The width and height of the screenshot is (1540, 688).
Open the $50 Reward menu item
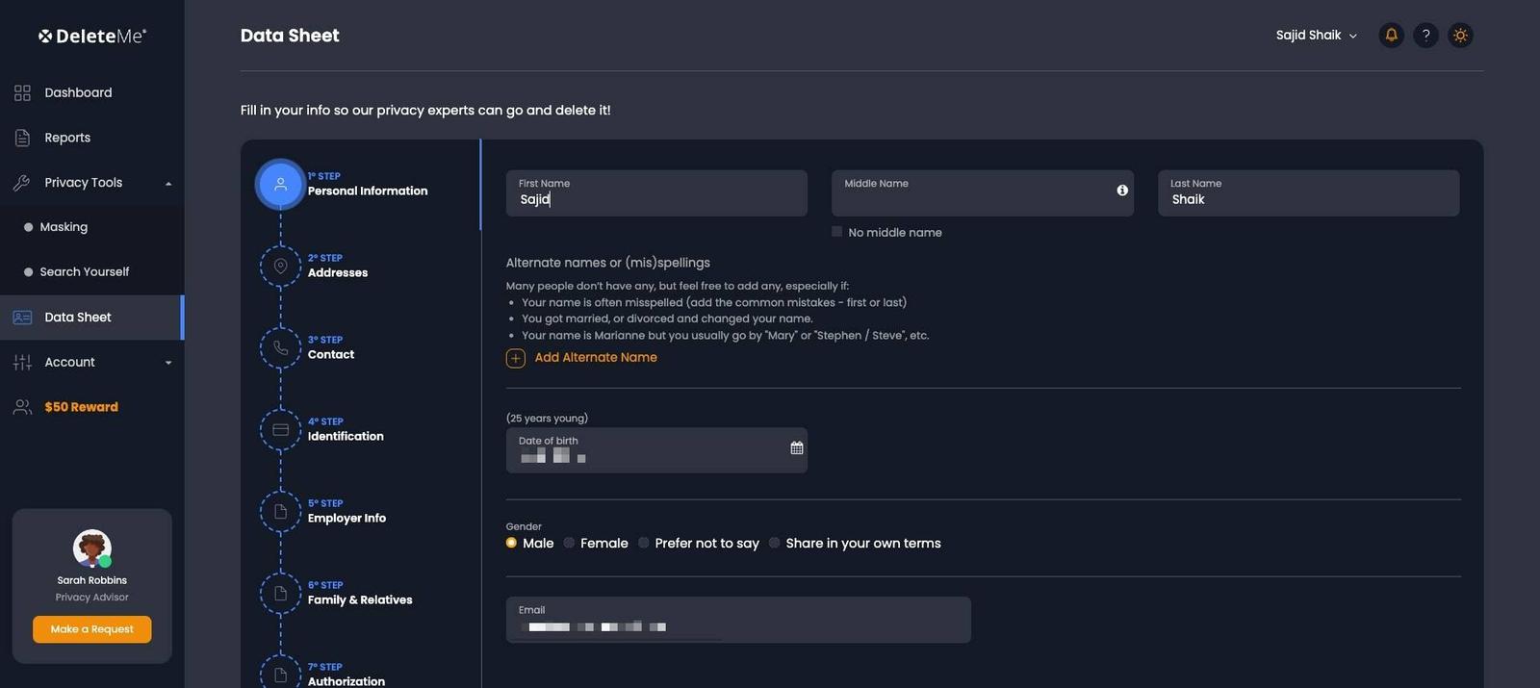(91, 407)
